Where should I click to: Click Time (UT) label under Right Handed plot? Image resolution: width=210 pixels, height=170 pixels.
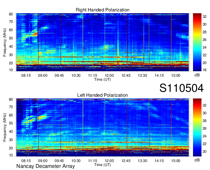(103, 79)
